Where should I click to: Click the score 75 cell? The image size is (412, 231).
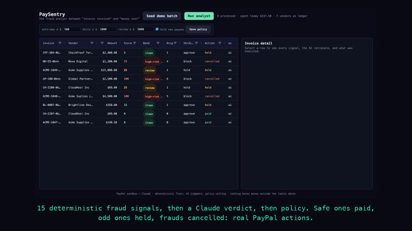pyautogui.click(x=125, y=61)
